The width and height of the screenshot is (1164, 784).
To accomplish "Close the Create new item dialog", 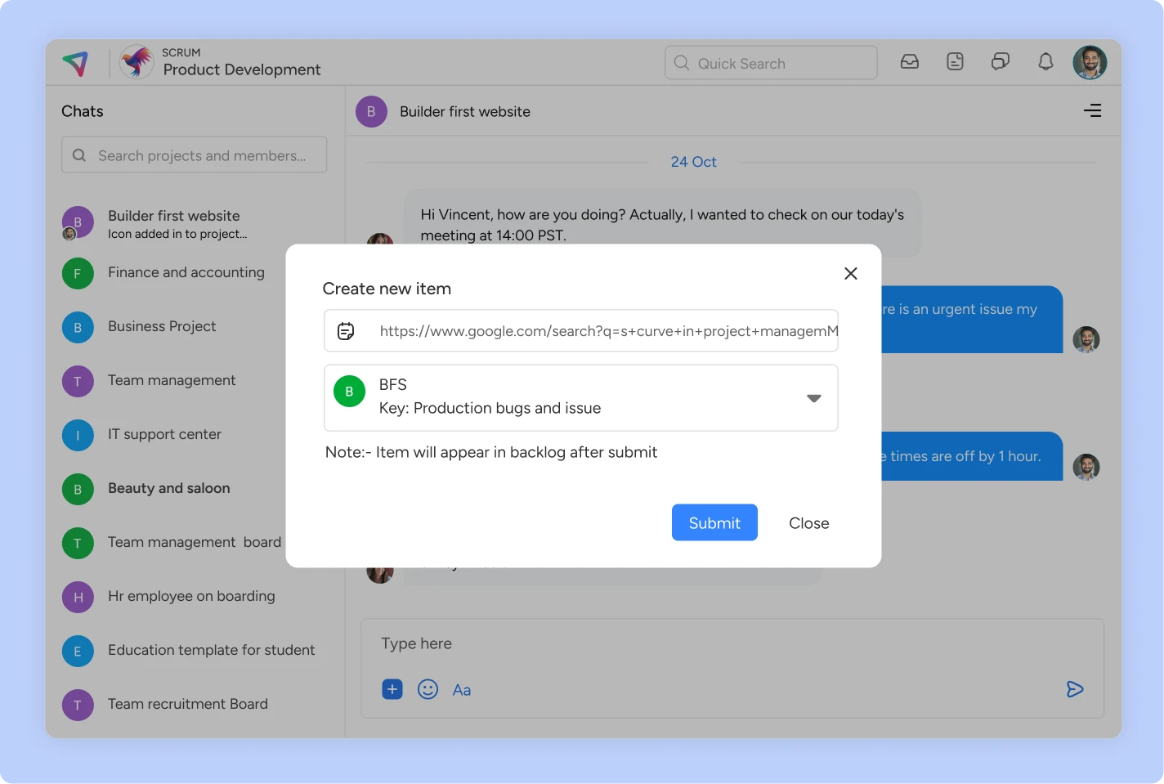I will tap(850, 273).
